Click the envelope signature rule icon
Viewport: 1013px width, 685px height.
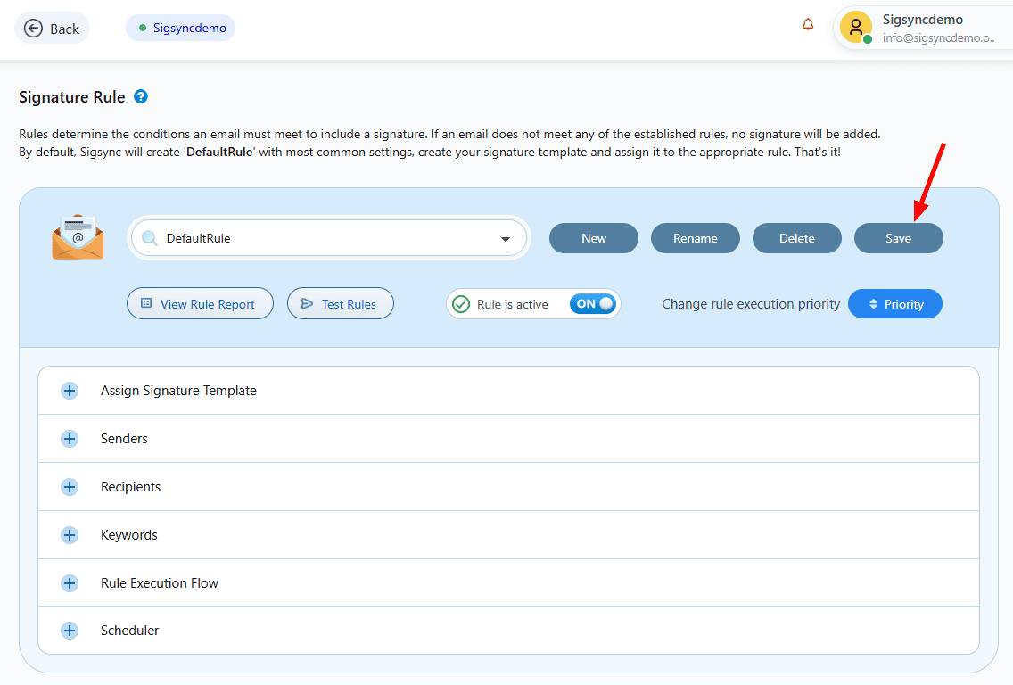(78, 237)
